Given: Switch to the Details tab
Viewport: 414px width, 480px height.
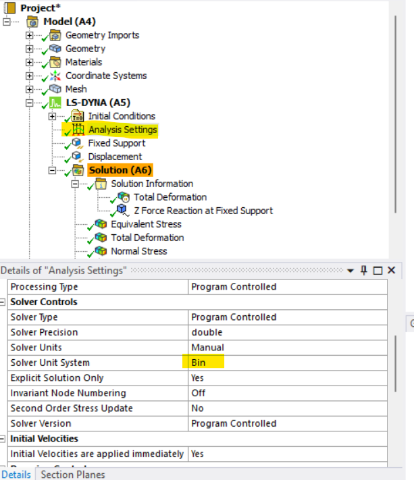Looking at the screenshot, I should [x=16, y=474].
